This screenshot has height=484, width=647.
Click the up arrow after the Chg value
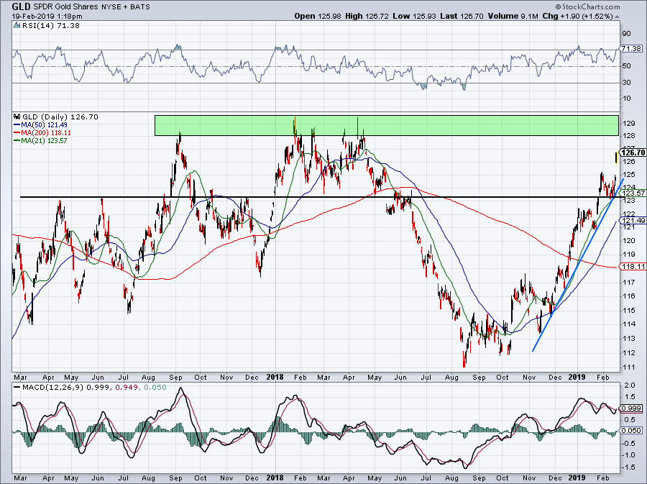(x=617, y=17)
